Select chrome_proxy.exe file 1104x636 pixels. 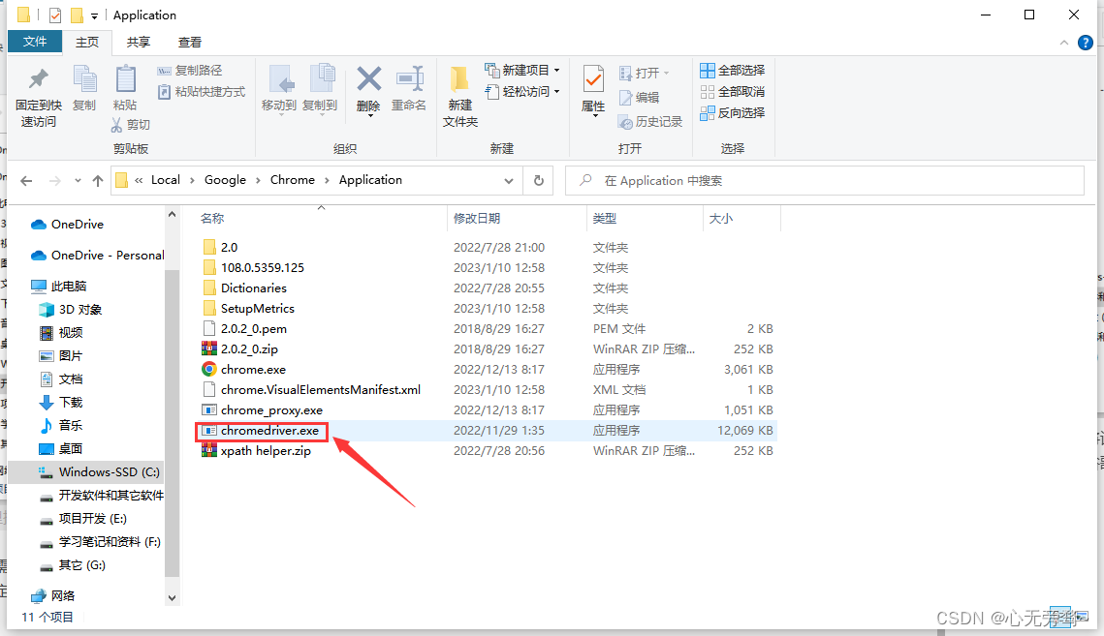[271, 410]
